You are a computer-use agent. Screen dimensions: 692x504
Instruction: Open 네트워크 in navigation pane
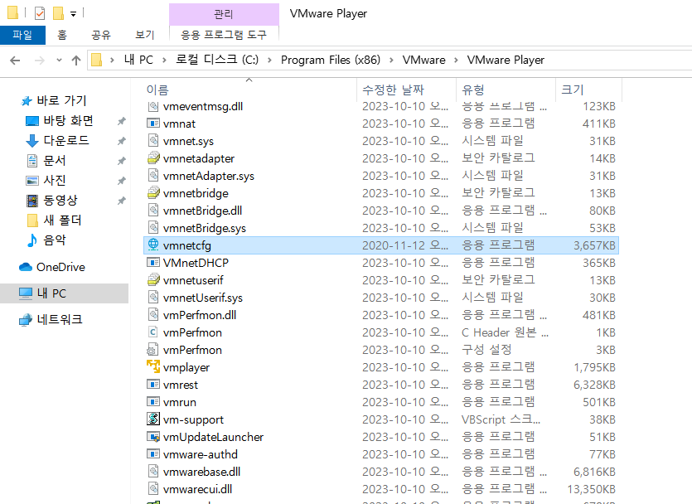tap(51, 319)
